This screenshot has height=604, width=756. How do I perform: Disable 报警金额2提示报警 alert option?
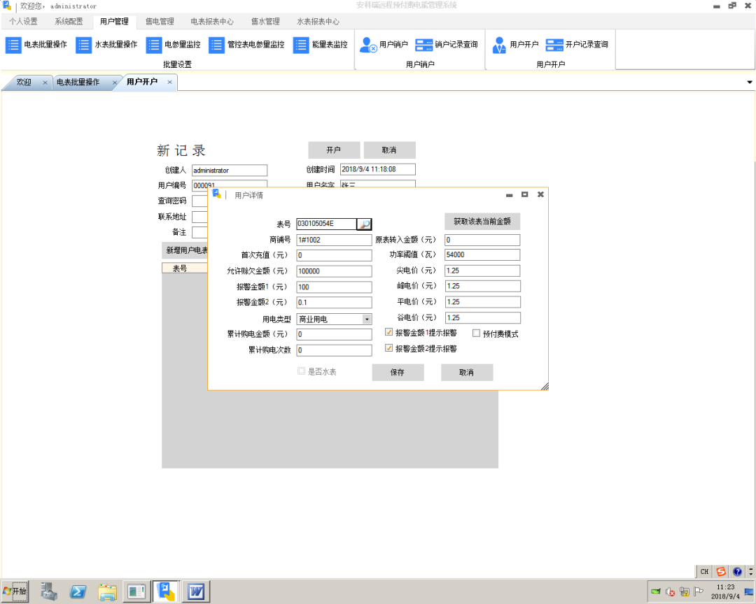[389, 347]
